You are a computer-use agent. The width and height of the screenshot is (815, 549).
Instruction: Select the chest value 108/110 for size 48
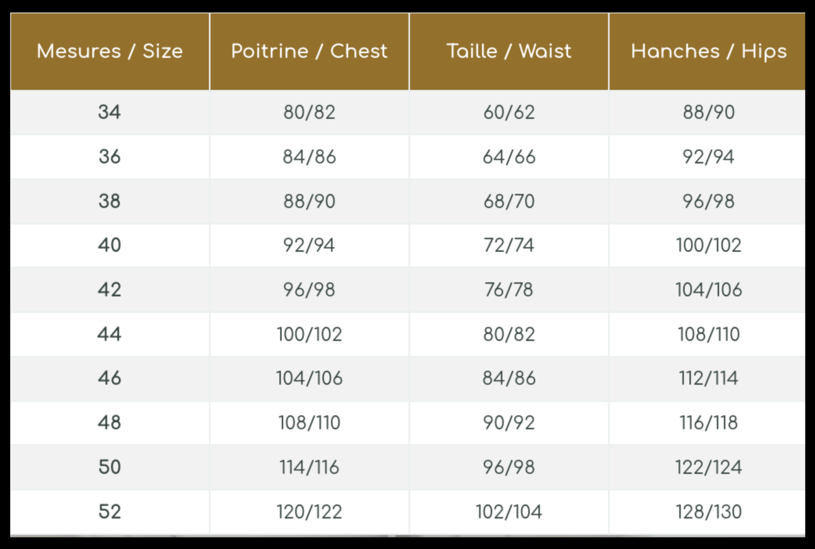click(309, 423)
